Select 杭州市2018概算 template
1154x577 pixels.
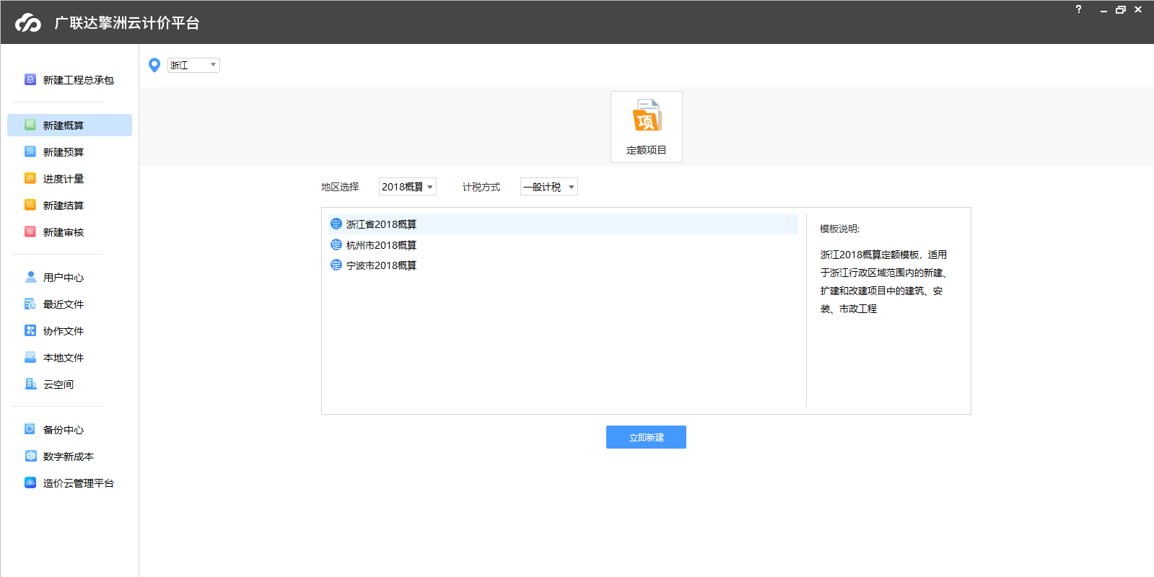(381, 245)
